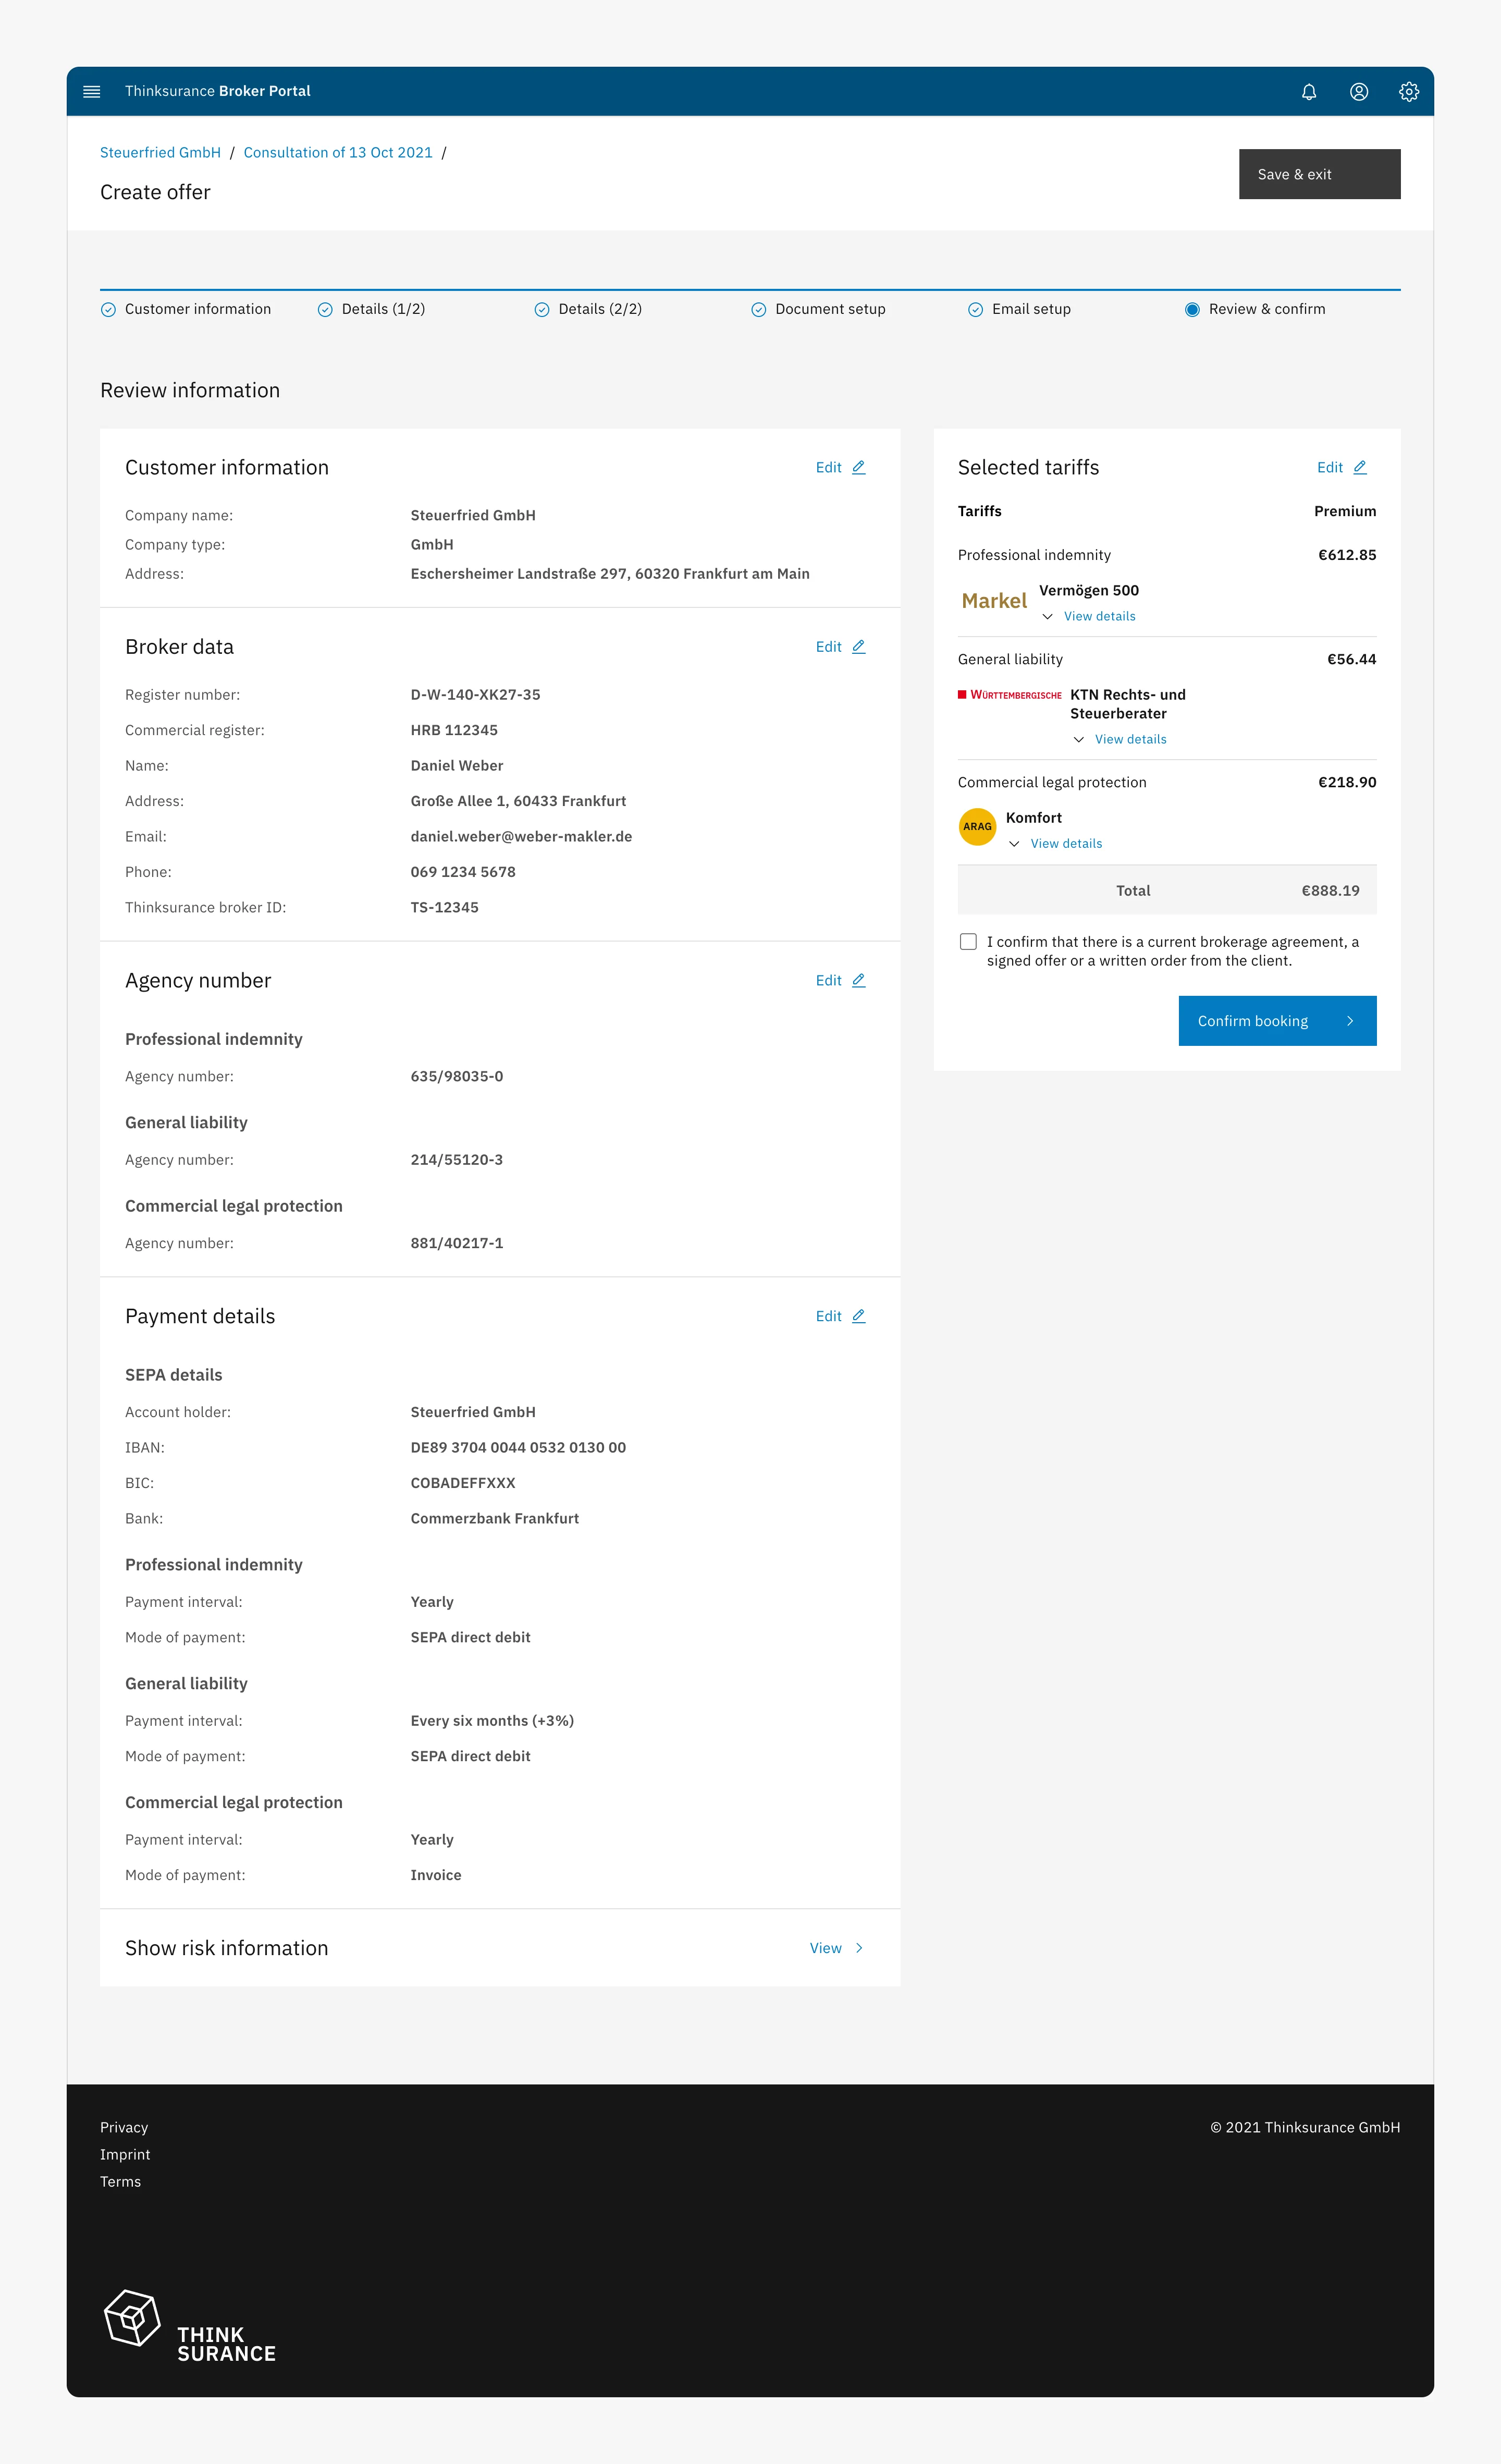
Task: Click the Württembergische insurer logo
Action: coord(1010,695)
